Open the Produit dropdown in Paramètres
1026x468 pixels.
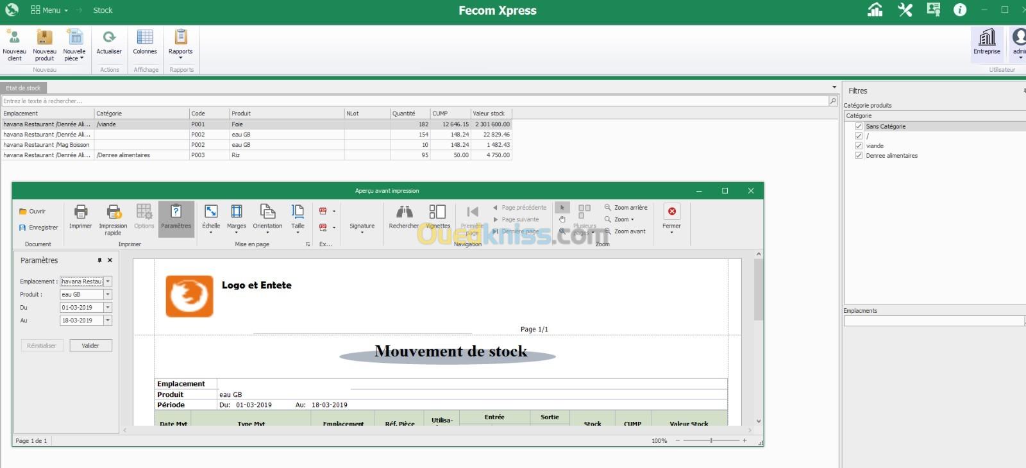pos(108,294)
